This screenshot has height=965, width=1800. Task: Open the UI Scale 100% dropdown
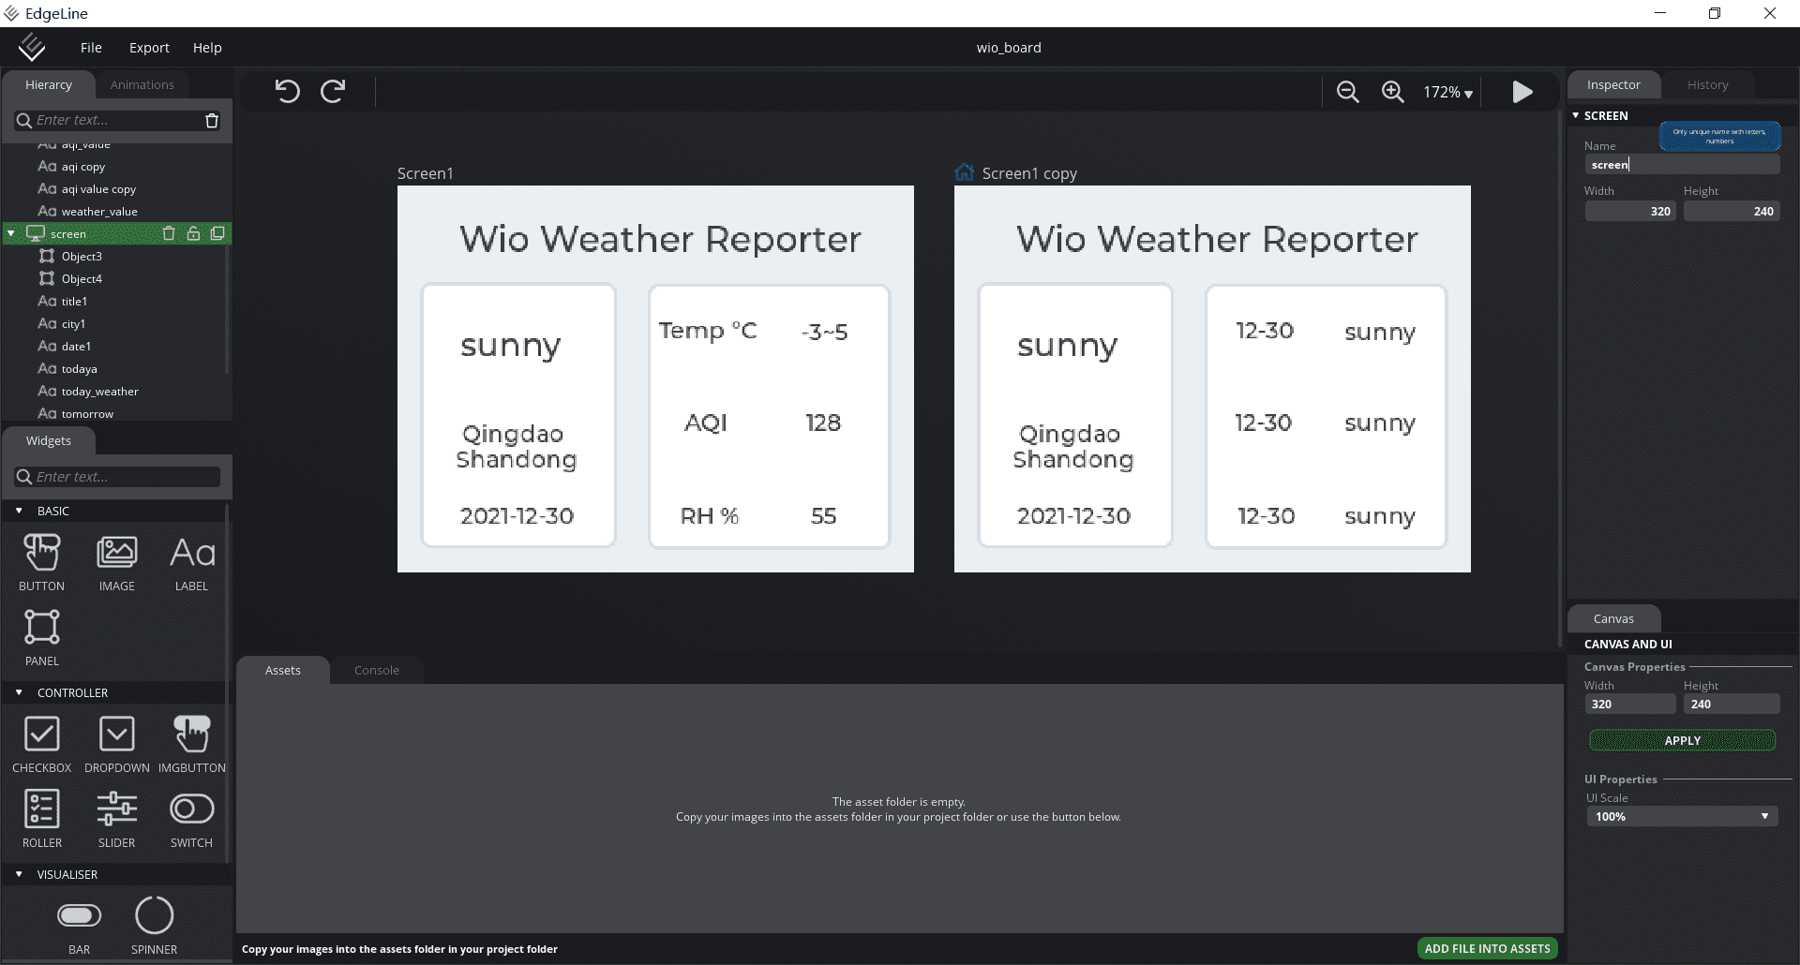(x=1682, y=816)
